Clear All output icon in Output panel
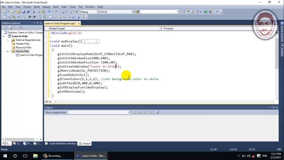284x160 pixels. pyautogui.click(x=151, y=112)
